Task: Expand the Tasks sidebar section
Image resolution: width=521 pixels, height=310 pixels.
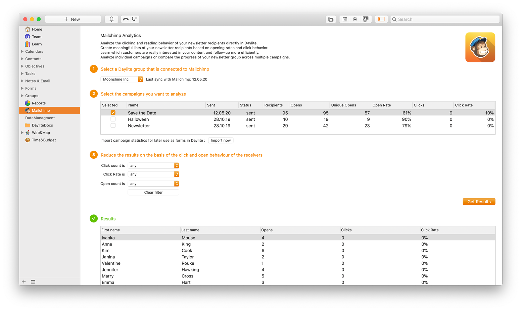Action: pyautogui.click(x=22, y=73)
